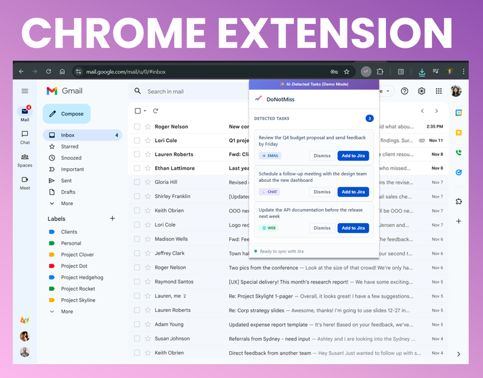Open Google Calendar side panel icon
The height and width of the screenshot is (378, 483).
(459, 113)
